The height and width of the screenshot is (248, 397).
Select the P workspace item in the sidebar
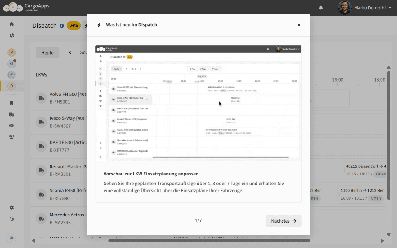11,52
